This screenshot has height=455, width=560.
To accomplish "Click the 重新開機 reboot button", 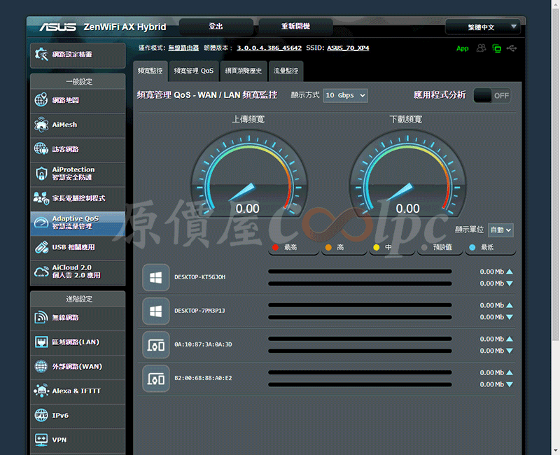I will (x=295, y=27).
